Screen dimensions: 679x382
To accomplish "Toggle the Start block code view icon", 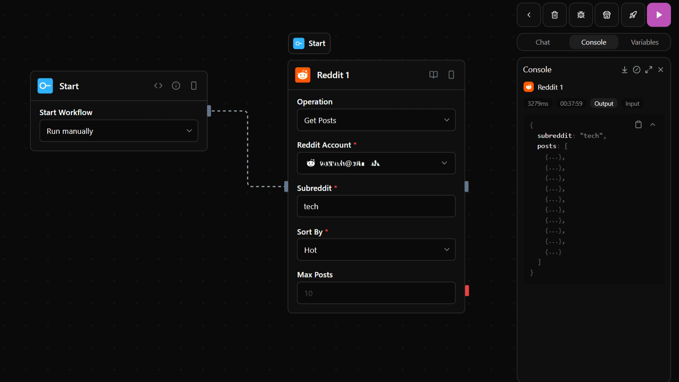I will click(158, 86).
